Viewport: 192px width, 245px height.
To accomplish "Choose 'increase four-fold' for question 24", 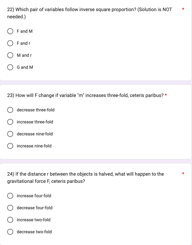I will coord(10,196).
